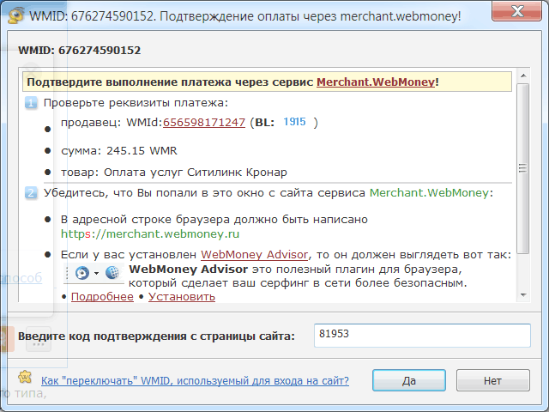Click the товар: Оплата услуг Ситилинк Кронар line
Image resolution: width=549 pixels, height=412 pixels.
pyautogui.click(x=174, y=173)
